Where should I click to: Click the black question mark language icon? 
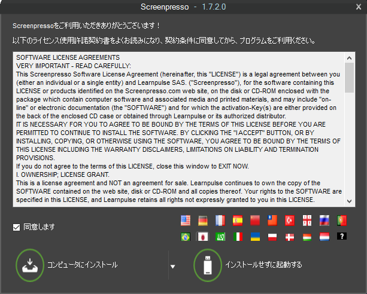click(x=342, y=236)
